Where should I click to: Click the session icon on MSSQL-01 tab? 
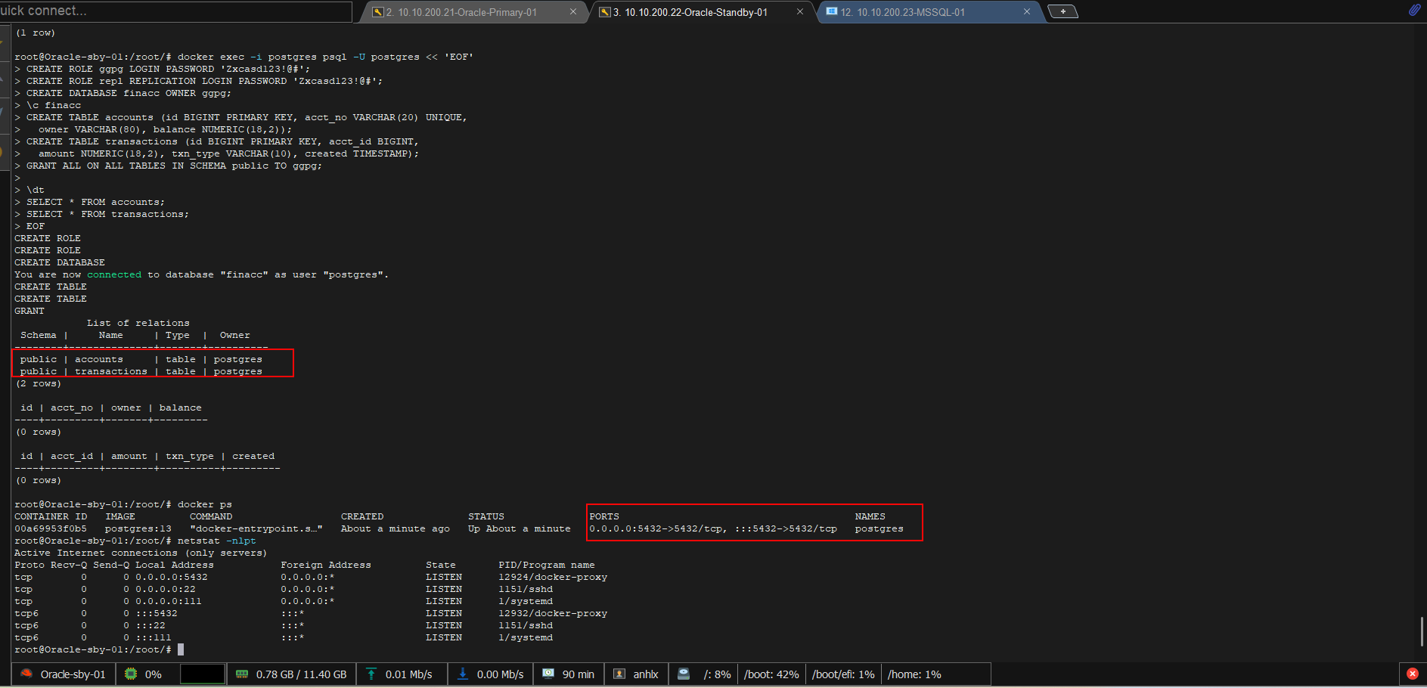click(x=832, y=12)
